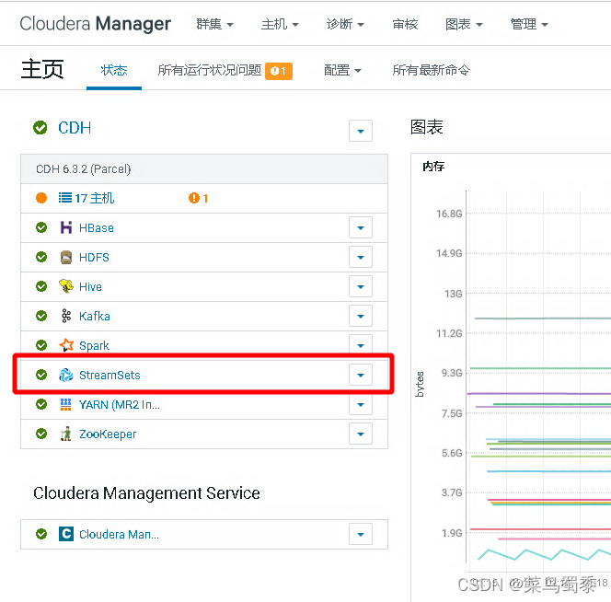
Task: Click the green status check for StreamSets
Action: tap(41, 375)
